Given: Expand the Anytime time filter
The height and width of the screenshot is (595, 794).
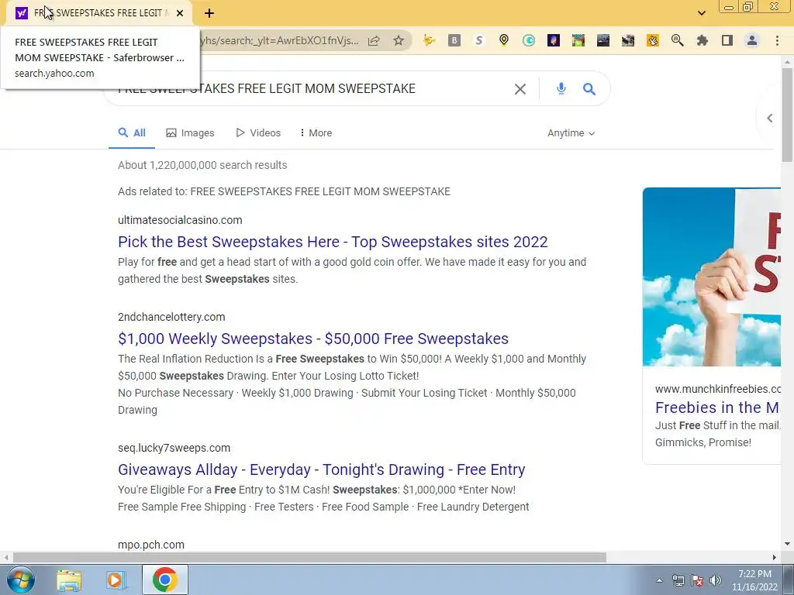Looking at the screenshot, I should coord(571,133).
